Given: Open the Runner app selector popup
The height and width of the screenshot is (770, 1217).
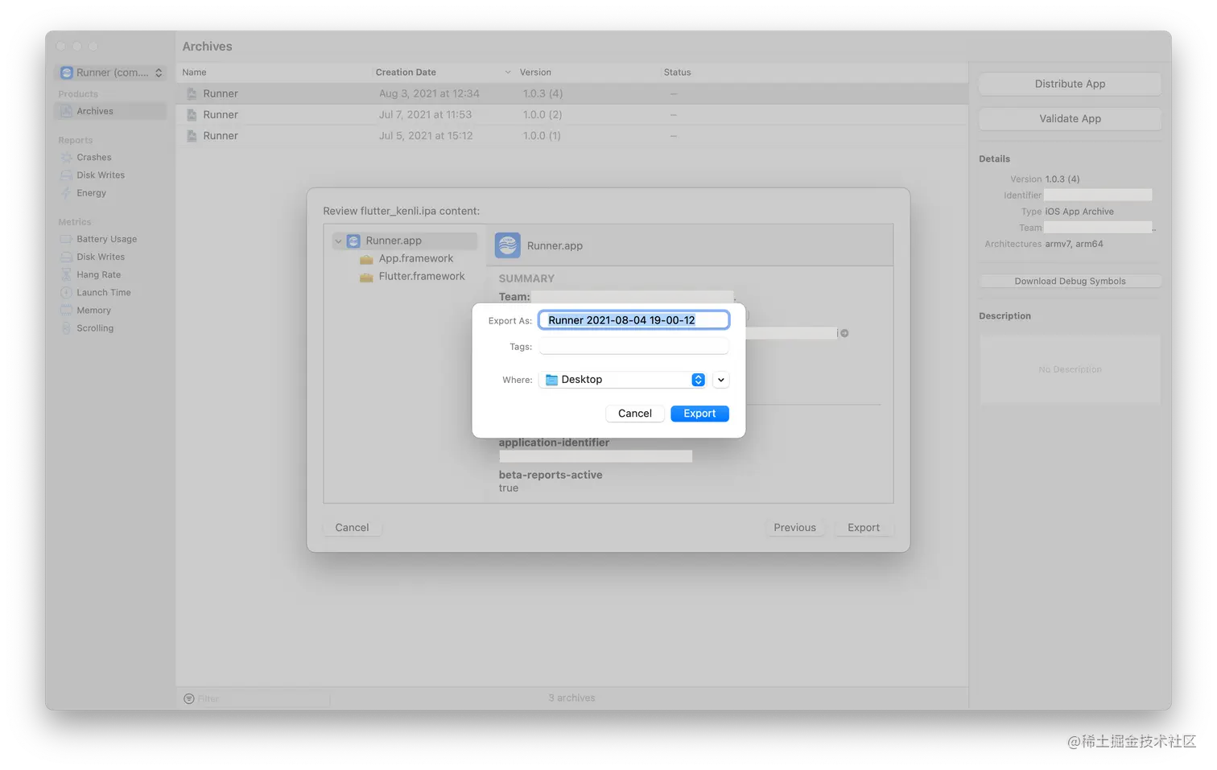Looking at the screenshot, I should click(x=110, y=72).
